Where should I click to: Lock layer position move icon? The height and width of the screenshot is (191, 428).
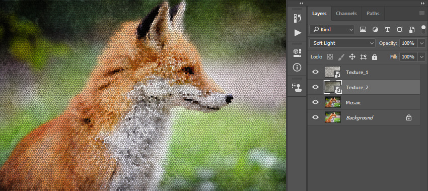tap(352, 57)
